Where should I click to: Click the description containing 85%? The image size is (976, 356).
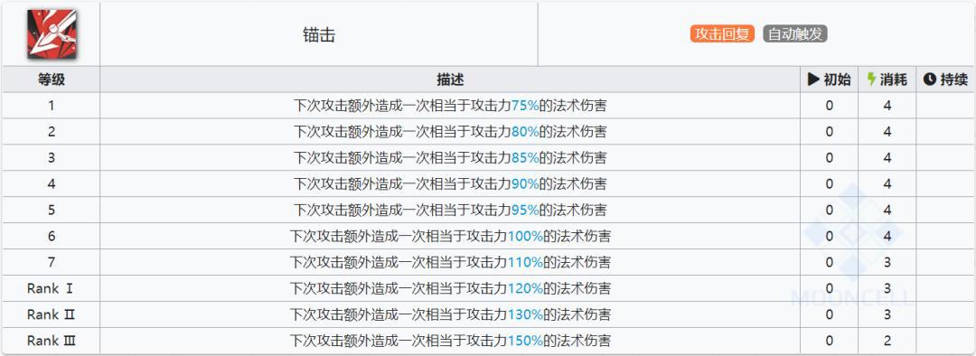point(450,158)
